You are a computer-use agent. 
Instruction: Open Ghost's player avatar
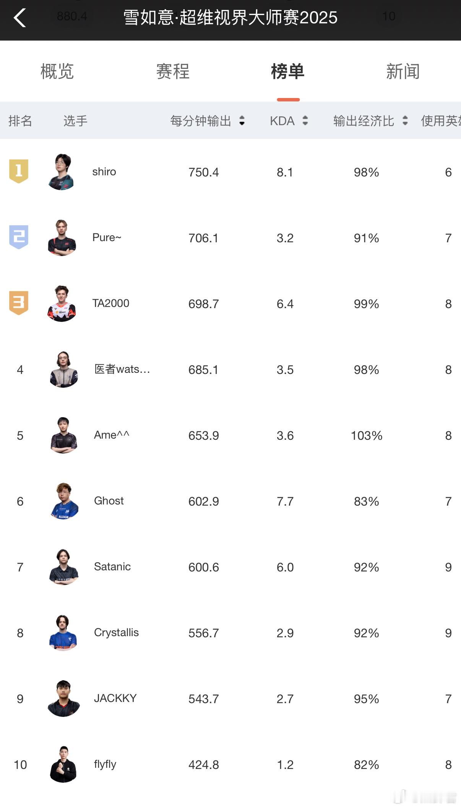click(x=64, y=501)
